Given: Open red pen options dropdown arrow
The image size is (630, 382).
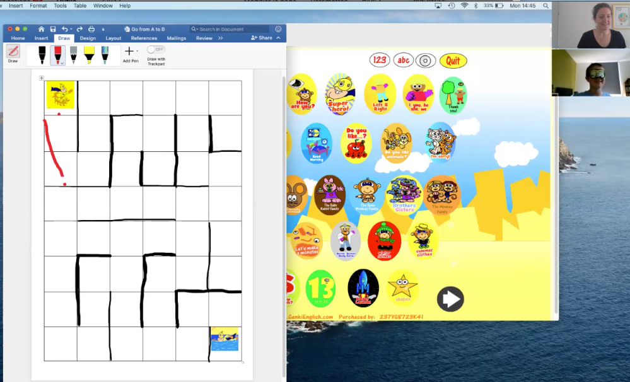Looking at the screenshot, I should pos(62,63).
